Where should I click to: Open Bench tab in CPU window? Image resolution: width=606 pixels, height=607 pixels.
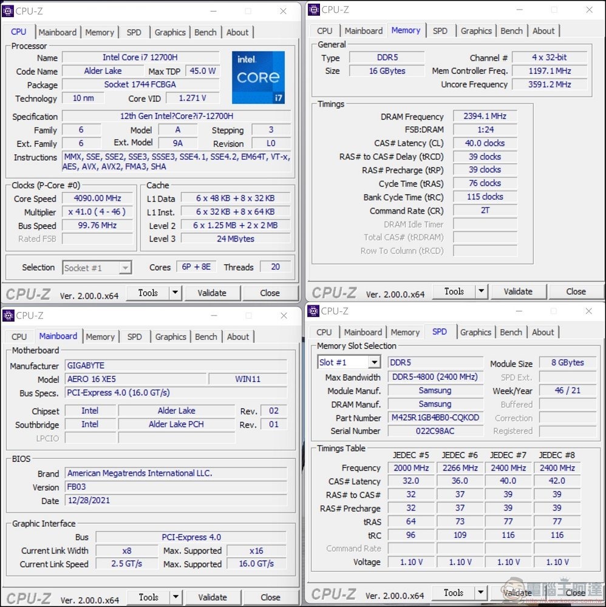point(205,33)
